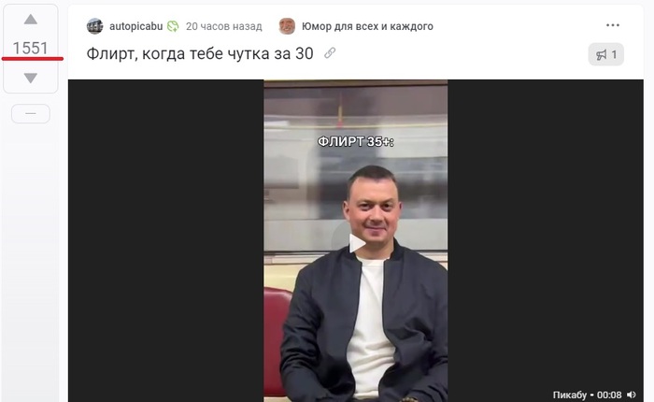Downvote the post with the down arrow
654x402 pixels.
coord(31,78)
